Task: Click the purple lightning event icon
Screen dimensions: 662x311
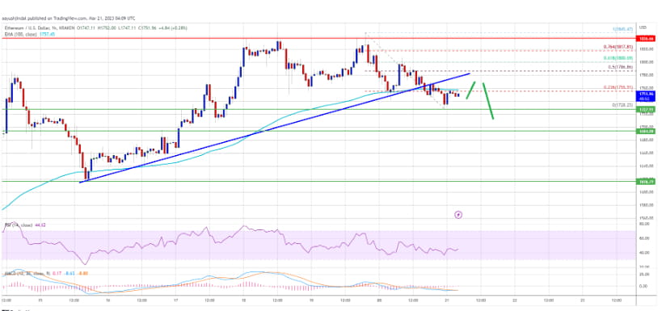Action: click(458, 215)
